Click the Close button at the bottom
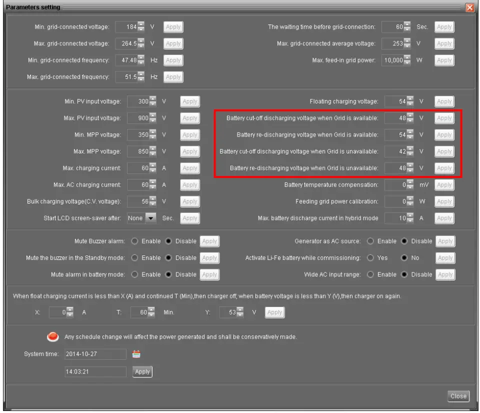This screenshot has width=480, height=413. (x=458, y=396)
